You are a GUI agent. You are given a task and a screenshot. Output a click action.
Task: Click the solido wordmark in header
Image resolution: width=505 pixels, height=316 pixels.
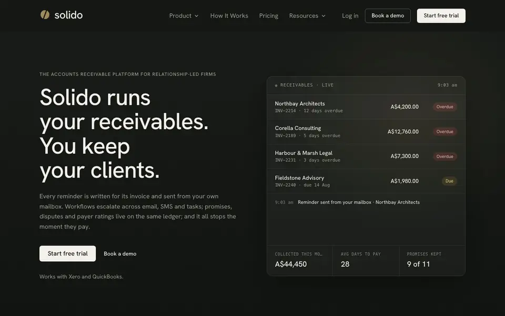click(68, 15)
